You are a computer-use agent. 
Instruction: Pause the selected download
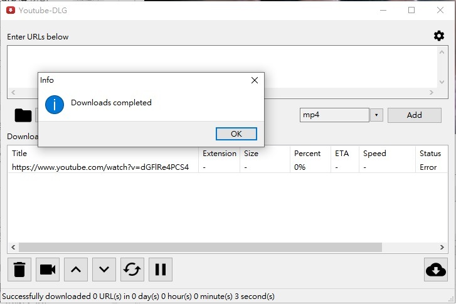click(161, 270)
